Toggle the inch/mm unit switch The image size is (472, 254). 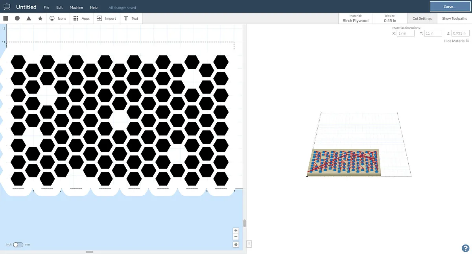[18, 245]
